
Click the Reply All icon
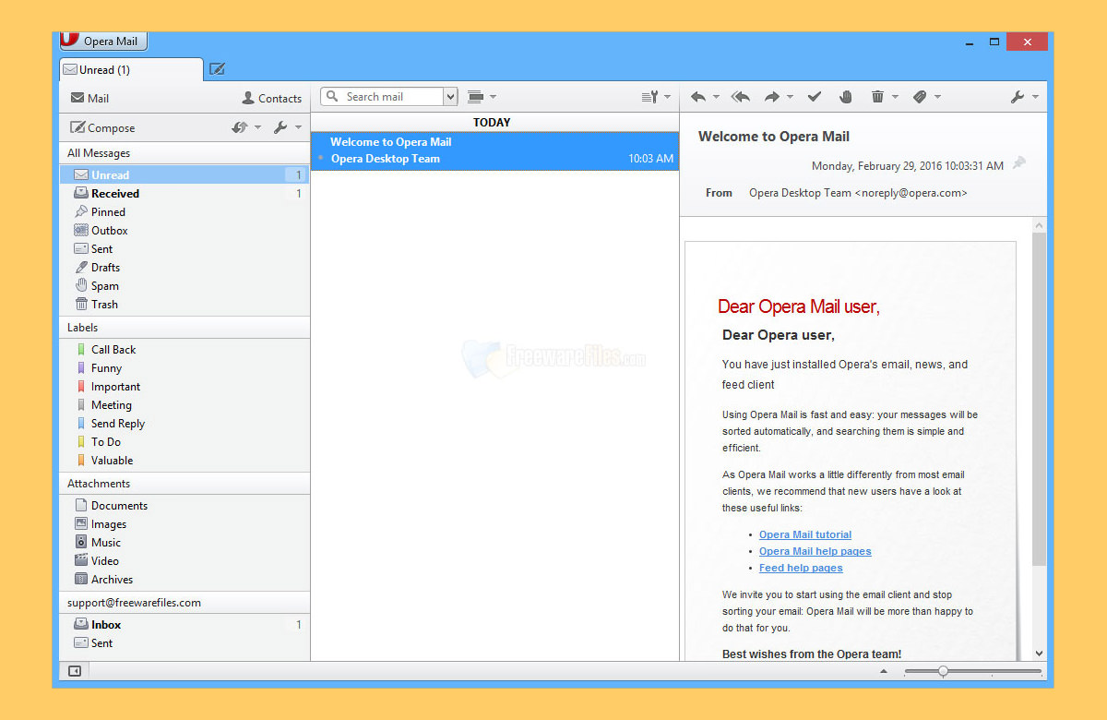[740, 97]
